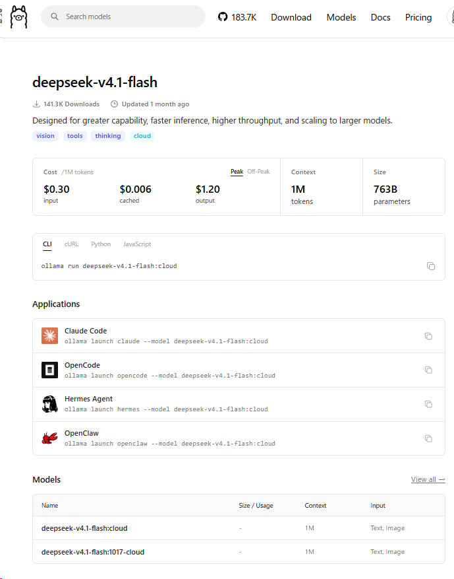
Task: Click the Hermes Agent title
Action: click(x=88, y=399)
